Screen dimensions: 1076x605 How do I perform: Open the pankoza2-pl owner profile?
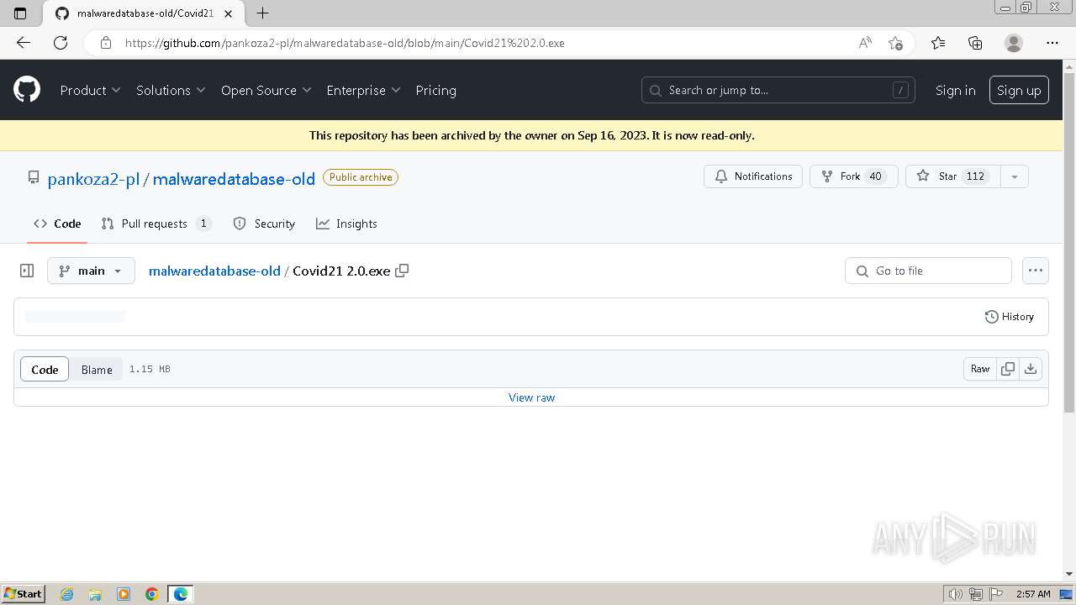(93, 178)
